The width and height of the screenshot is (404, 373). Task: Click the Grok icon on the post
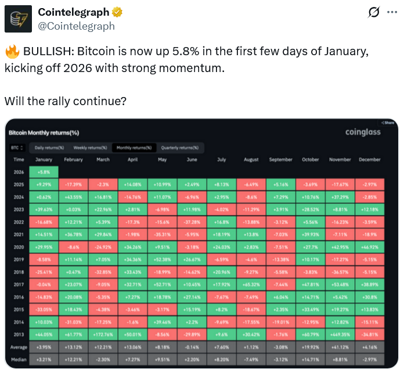[374, 13]
